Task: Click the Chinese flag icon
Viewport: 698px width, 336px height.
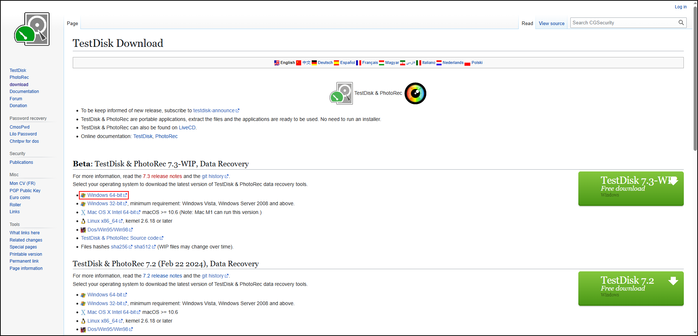Action: pyautogui.click(x=299, y=63)
